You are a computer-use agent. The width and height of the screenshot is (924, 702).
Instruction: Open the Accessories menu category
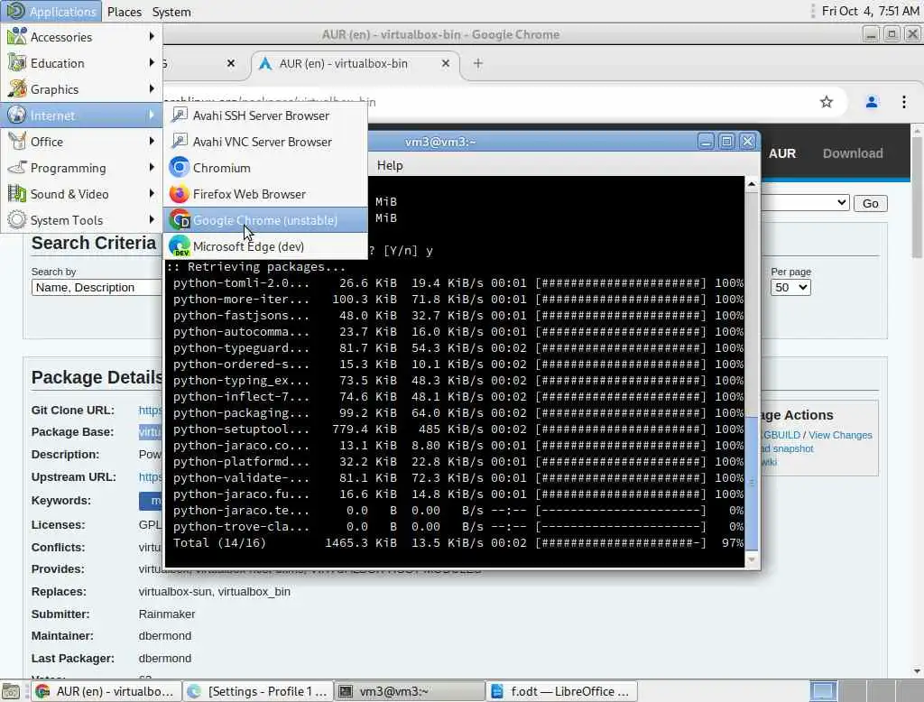(81, 37)
